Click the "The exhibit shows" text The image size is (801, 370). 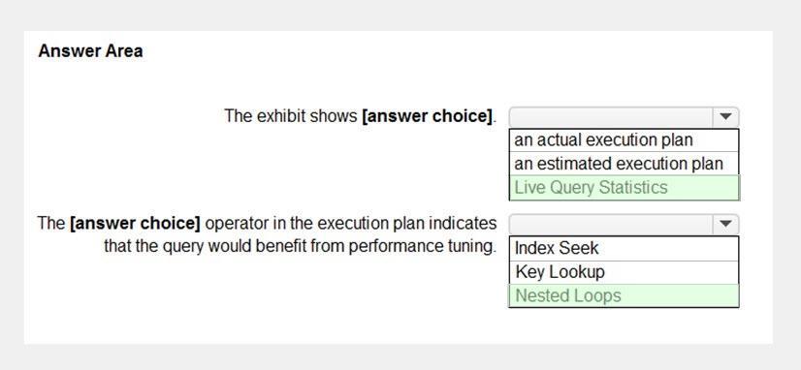point(291,116)
